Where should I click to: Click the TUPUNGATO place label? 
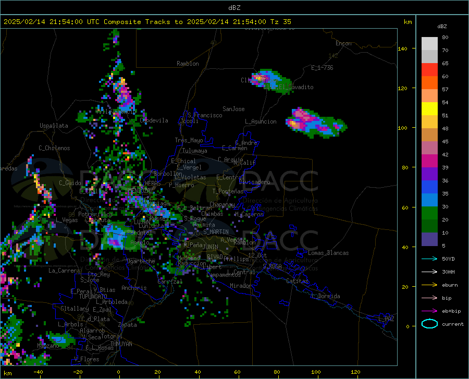93,297
